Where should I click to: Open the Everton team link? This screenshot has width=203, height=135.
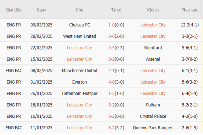(x=79, y=82)
